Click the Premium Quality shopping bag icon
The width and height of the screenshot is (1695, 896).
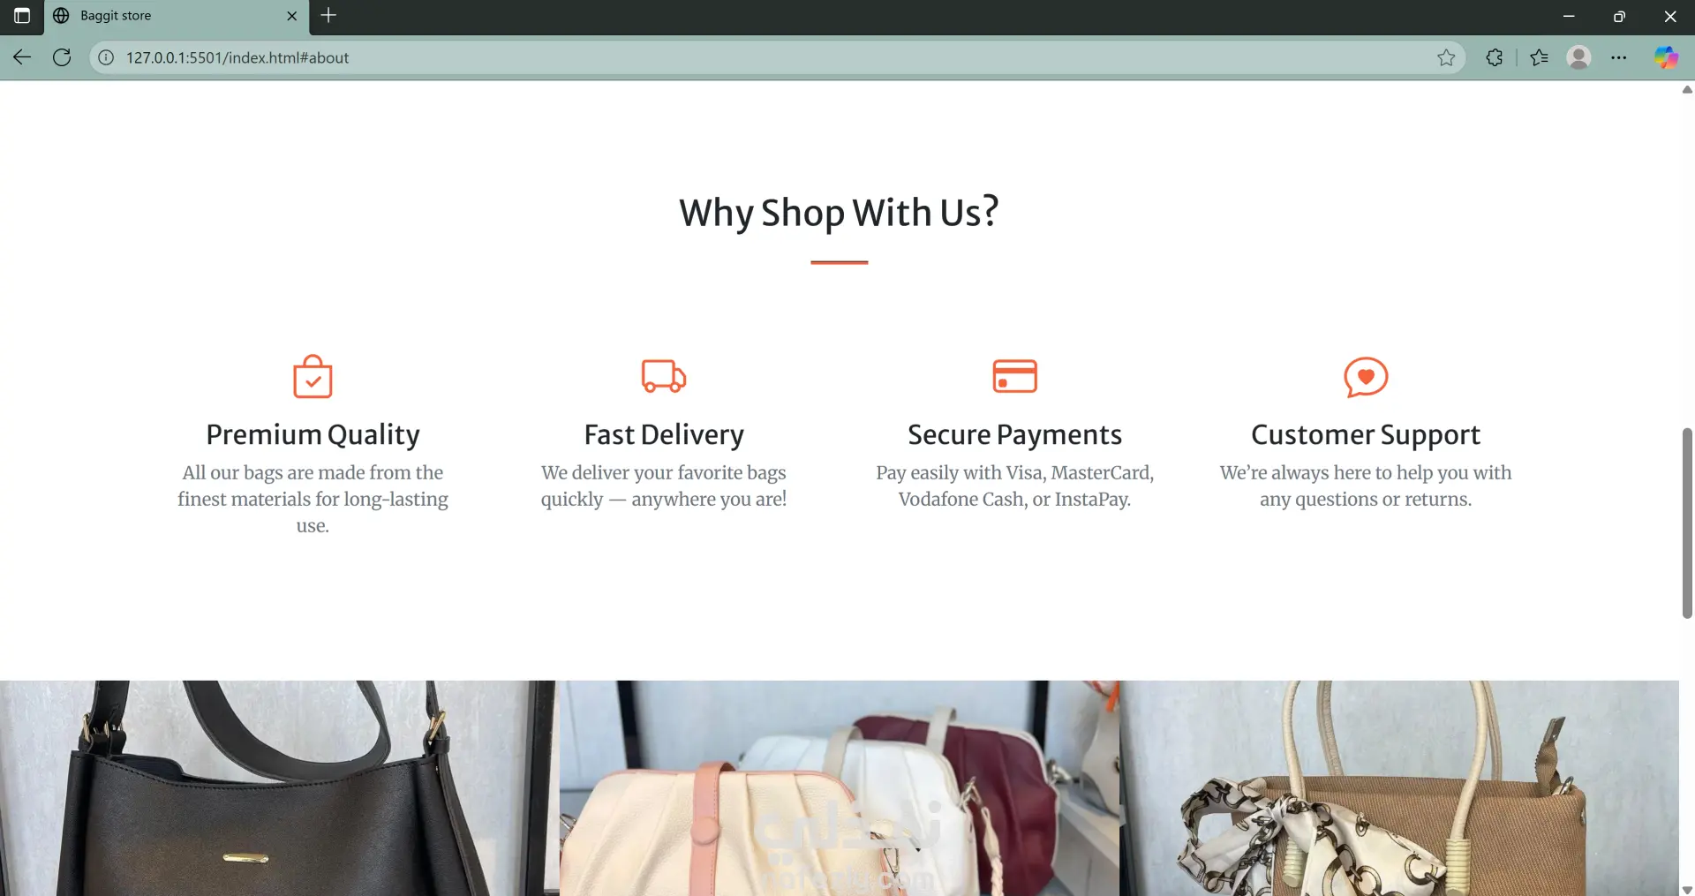[x=313, y=377]
